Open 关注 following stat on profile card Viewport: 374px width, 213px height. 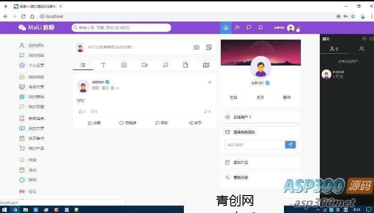(260, 98)
